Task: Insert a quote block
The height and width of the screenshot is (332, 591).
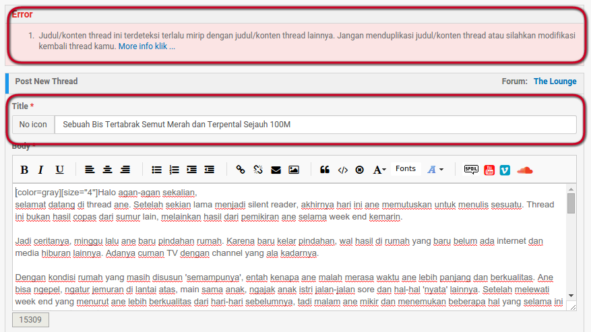Action: pos(325,170)
